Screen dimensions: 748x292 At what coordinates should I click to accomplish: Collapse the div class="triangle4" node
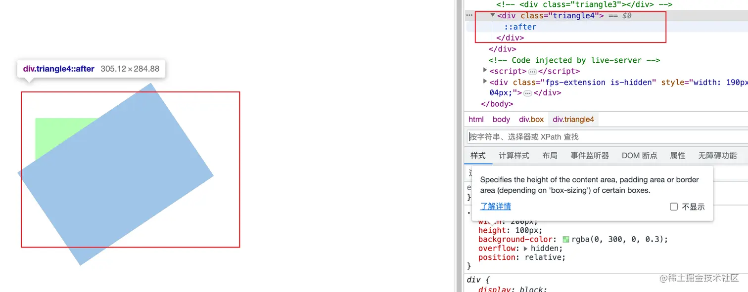point(493,15)
